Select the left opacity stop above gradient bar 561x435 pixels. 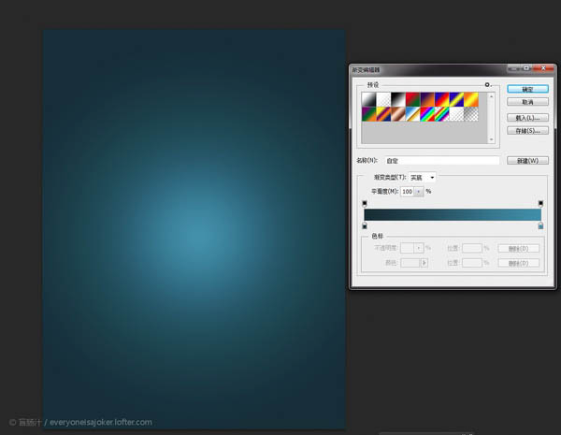click(365, 203)
